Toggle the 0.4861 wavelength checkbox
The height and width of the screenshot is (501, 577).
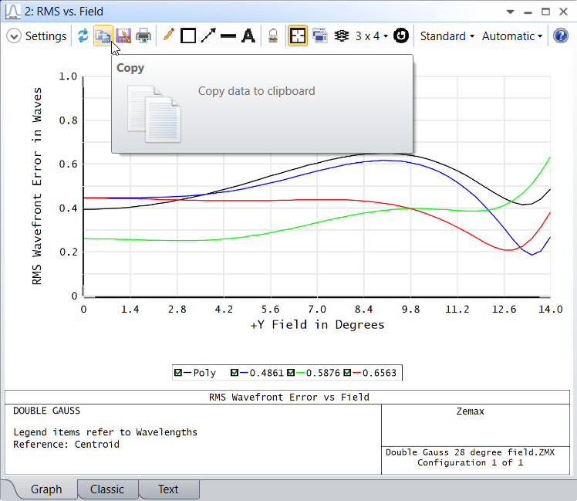tap(235, 373)
